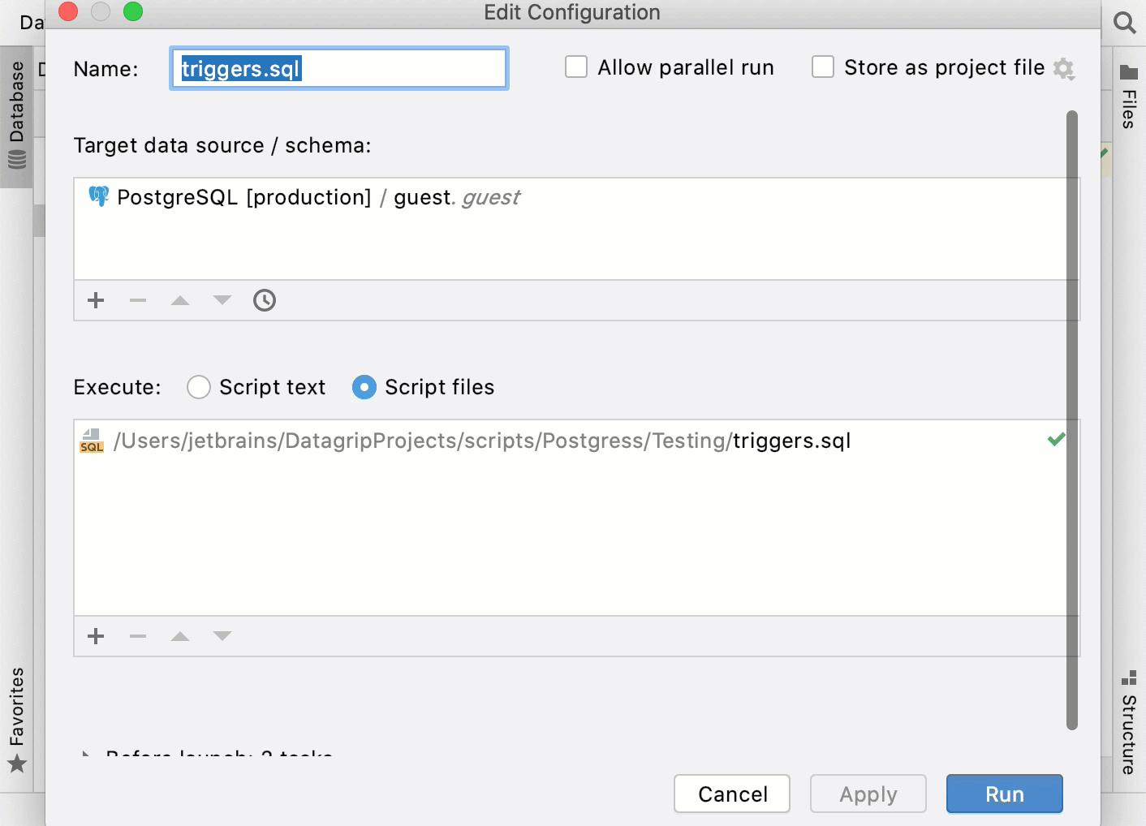The image size is (1146, 826).
Task: Click the green checkmark next to triggers.sql
Action: tap(1056, 439)
